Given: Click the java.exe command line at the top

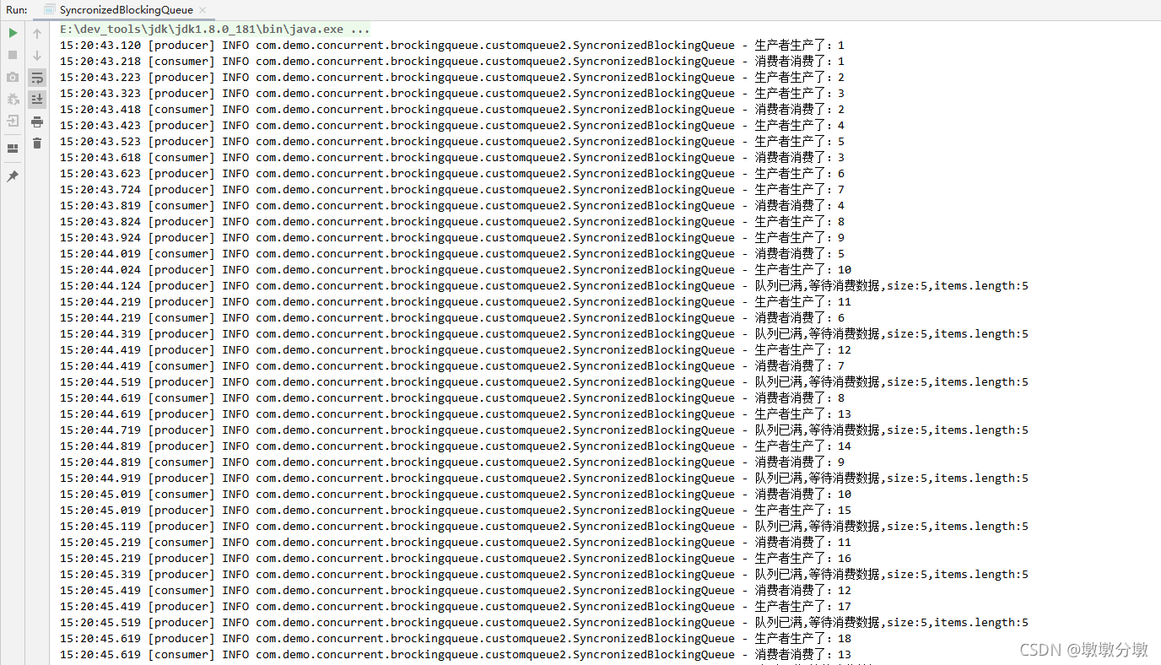Looking at the screenshot, I should pos(214,30).
